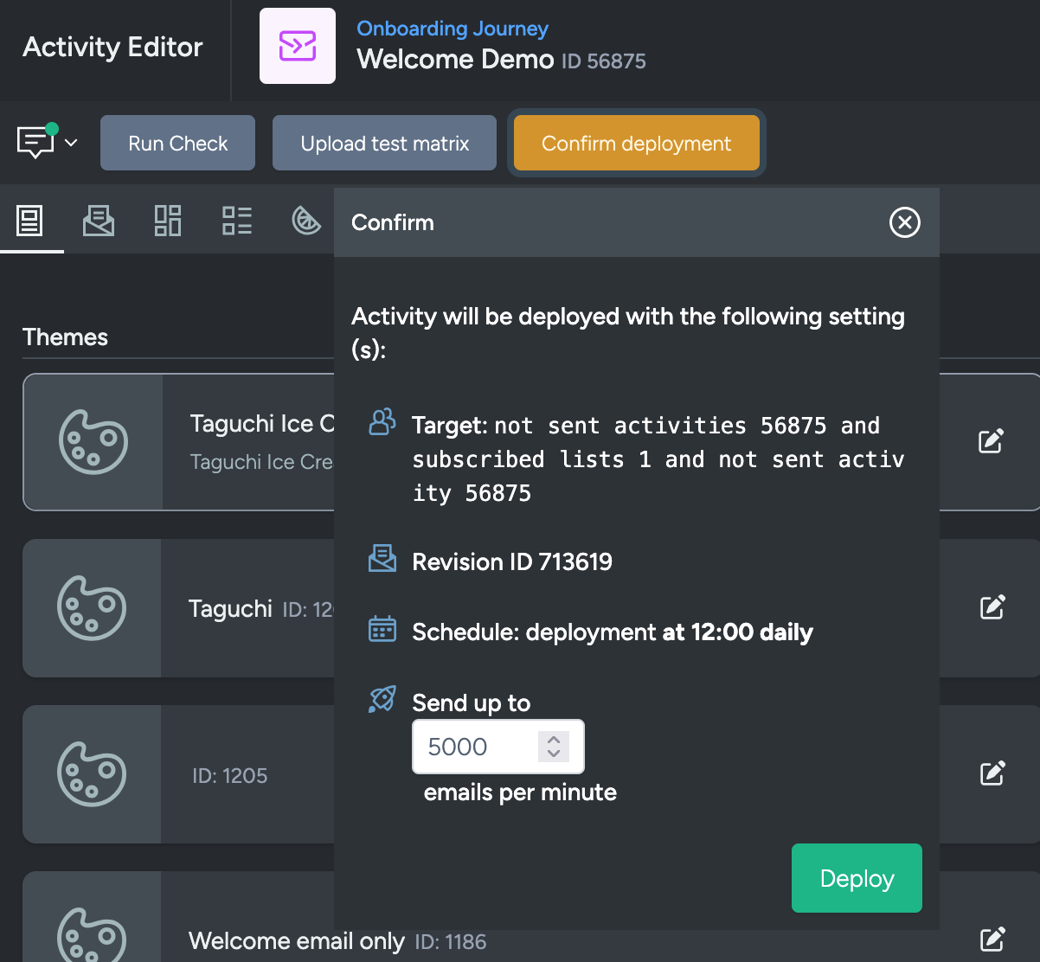Screen dimensions: 1040x962
Task: Focus the emails per minute input field
Action: pos(498,747)
